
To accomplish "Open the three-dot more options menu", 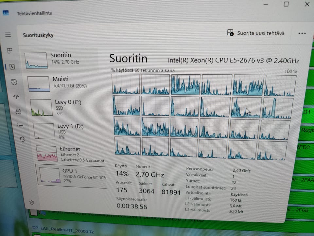I will tap(302, 33).
